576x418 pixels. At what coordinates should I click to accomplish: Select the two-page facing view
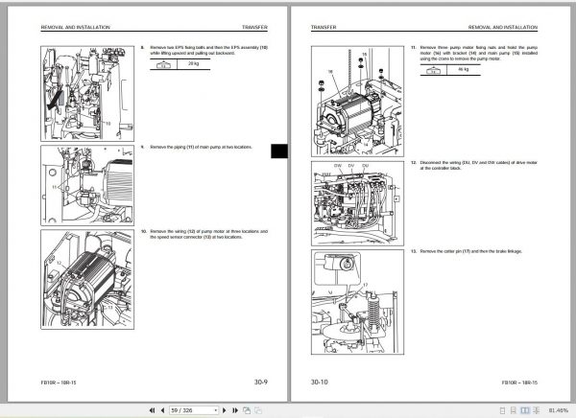tap(525, 410)
